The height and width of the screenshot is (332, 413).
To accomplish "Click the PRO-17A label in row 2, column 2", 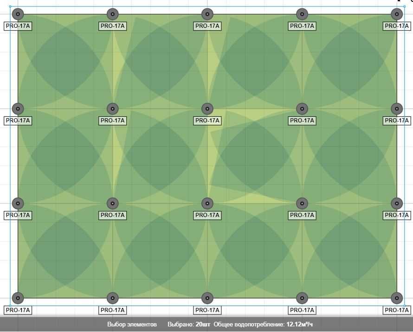I will 112,121.
